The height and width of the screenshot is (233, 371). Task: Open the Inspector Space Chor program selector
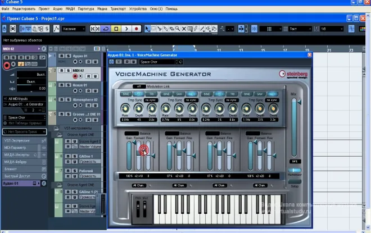24,117
